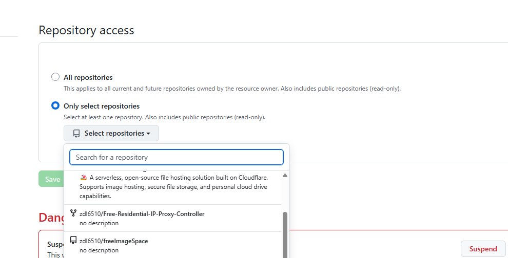This screenshot has height=258, width=508.
Task: Click the Repository access heading
Action: 86,30
